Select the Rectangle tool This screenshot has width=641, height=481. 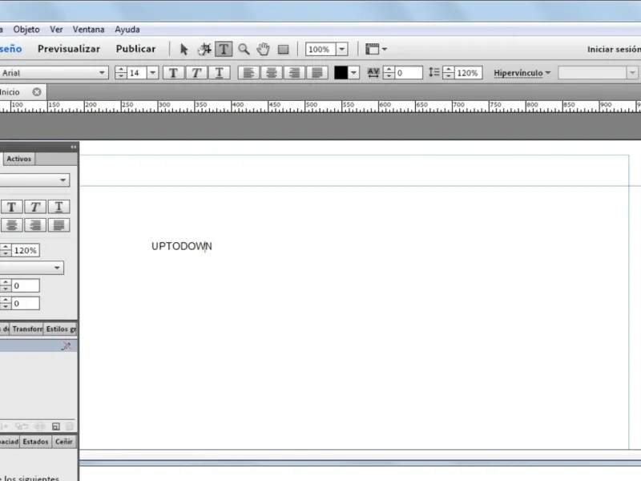click(x=284, y=50)
